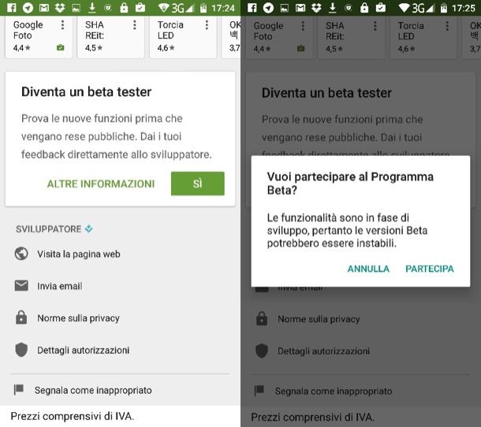
Task: Confirm with PARTECIPA in the dialog
Action: tap(430, 269)
